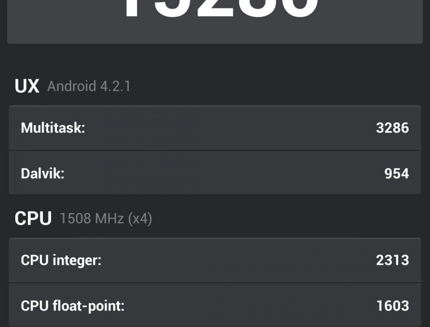Image resolution: width=430 pixels, height=327 pixels.
Task: Select the CPU integer label
Action: coord(61,260)
